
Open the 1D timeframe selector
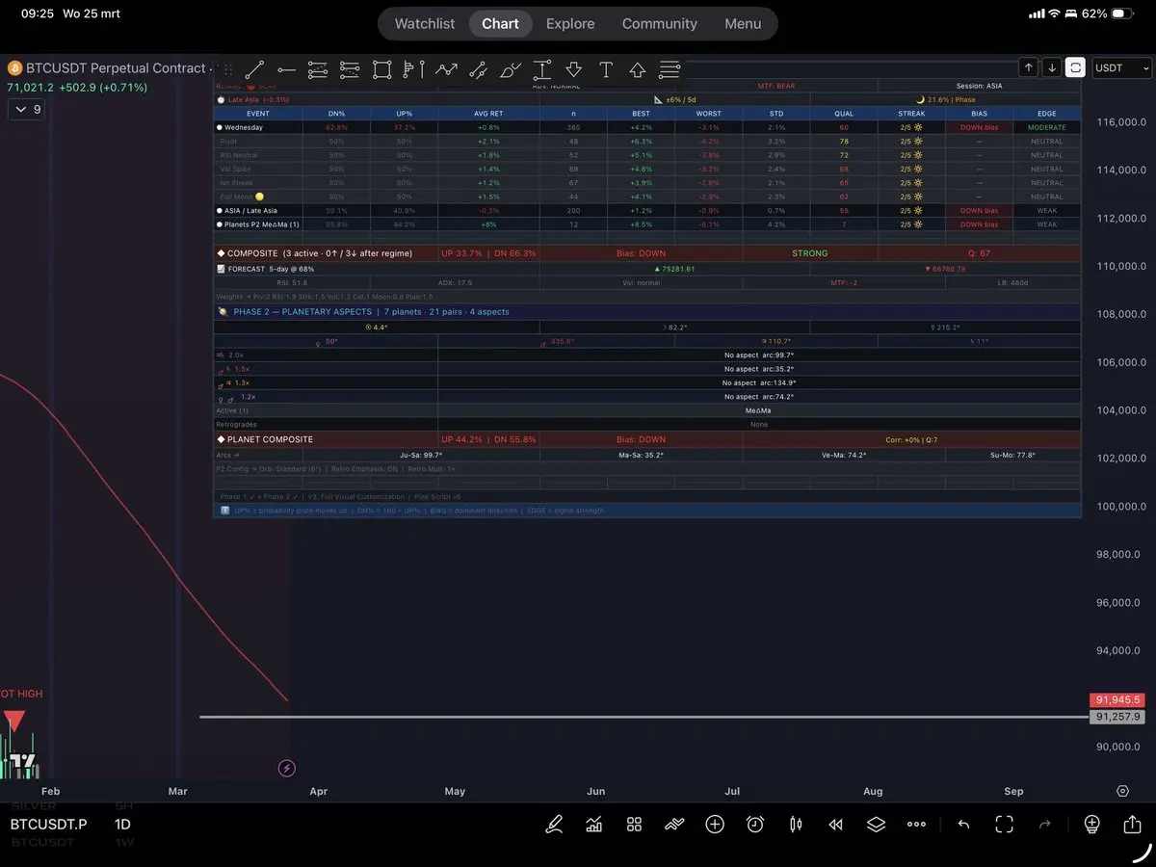(x=122, y=825)
